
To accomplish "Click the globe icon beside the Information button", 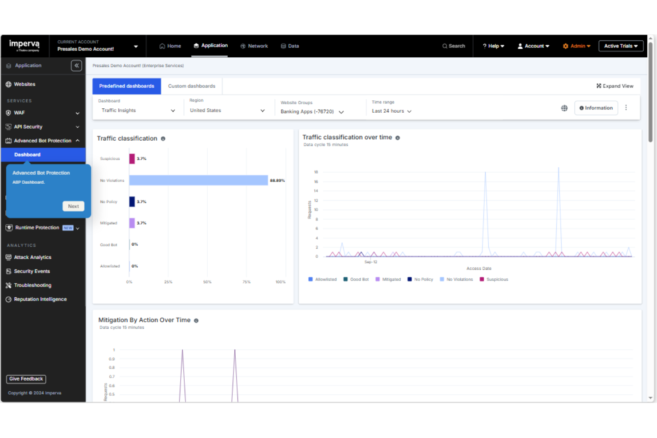I will click(564, 108).
